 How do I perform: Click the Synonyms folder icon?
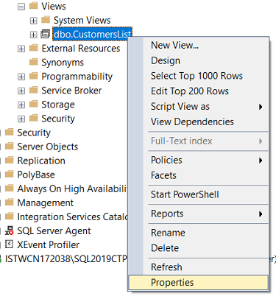[34, 62]
